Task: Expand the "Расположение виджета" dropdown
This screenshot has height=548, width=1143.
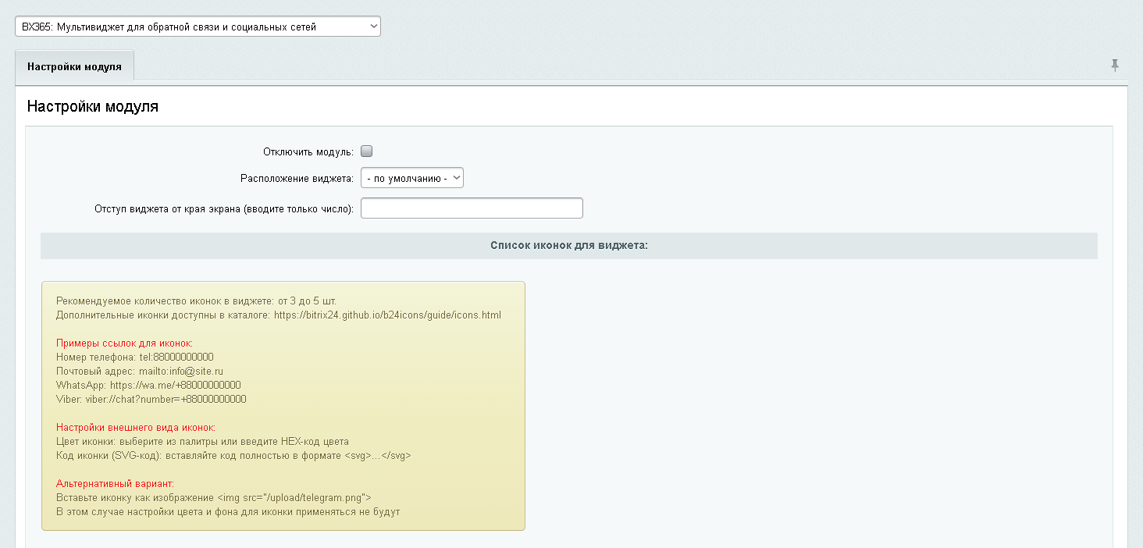Action: pos(411,178)
